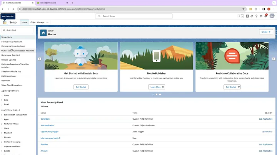
Task: Click Get Started for Einstein Bots
Action: 81,87
